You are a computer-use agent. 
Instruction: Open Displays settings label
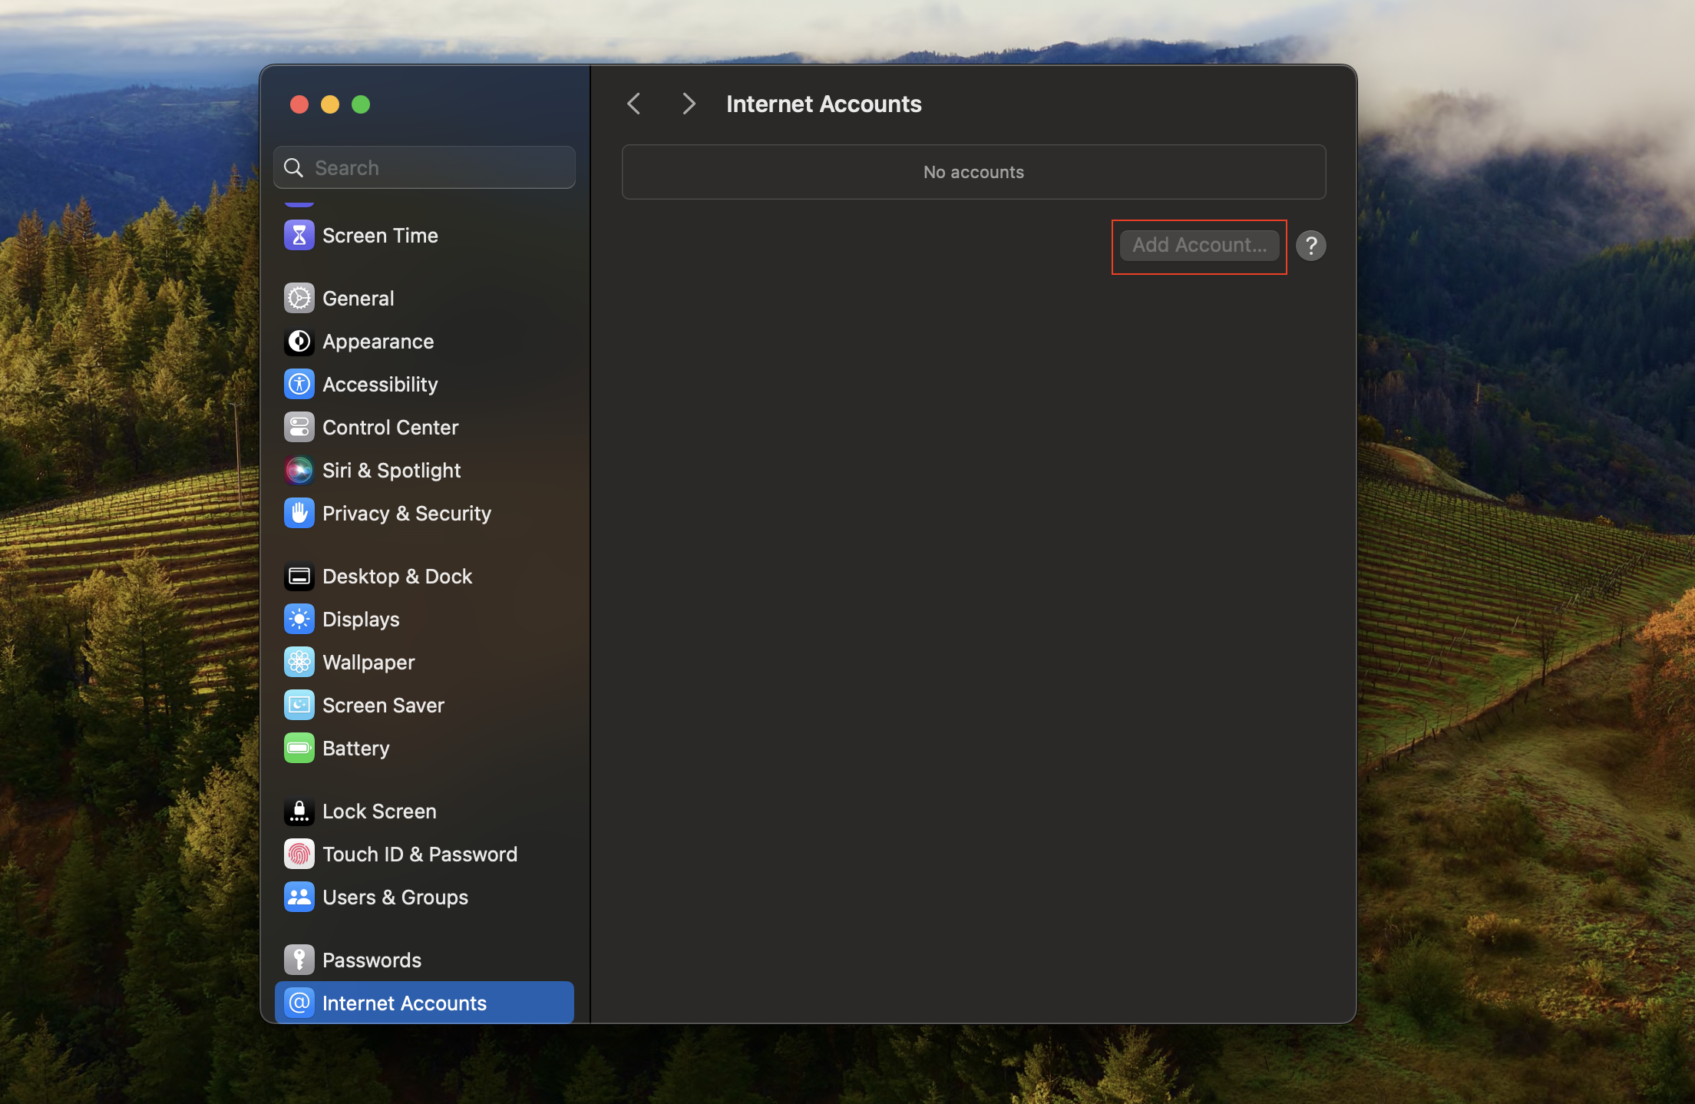pyautogui.click(x=361, y=620)
